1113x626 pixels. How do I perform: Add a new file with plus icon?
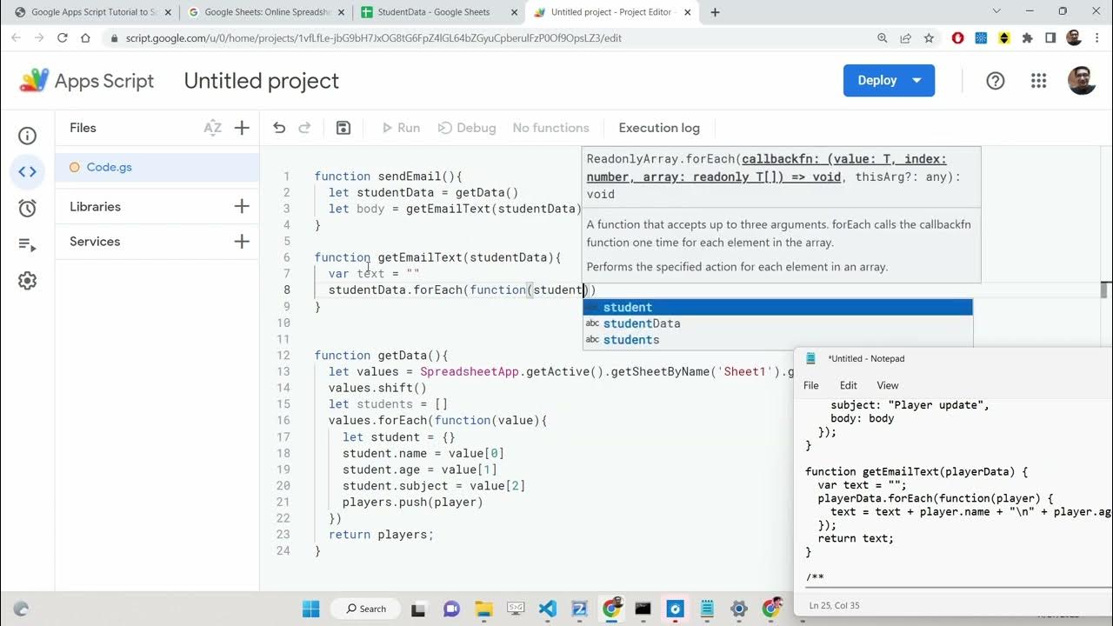[242, 128]
